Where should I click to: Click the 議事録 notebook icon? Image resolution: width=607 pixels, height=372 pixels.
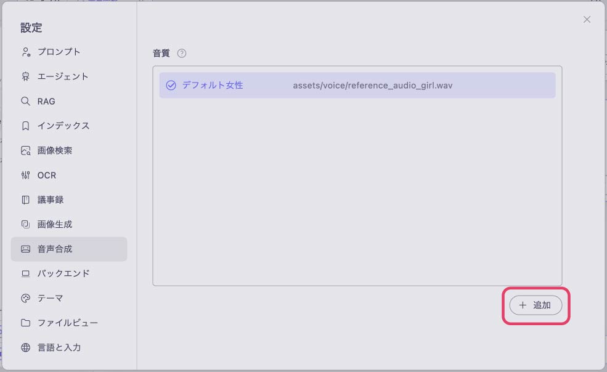tap(25, 200)
